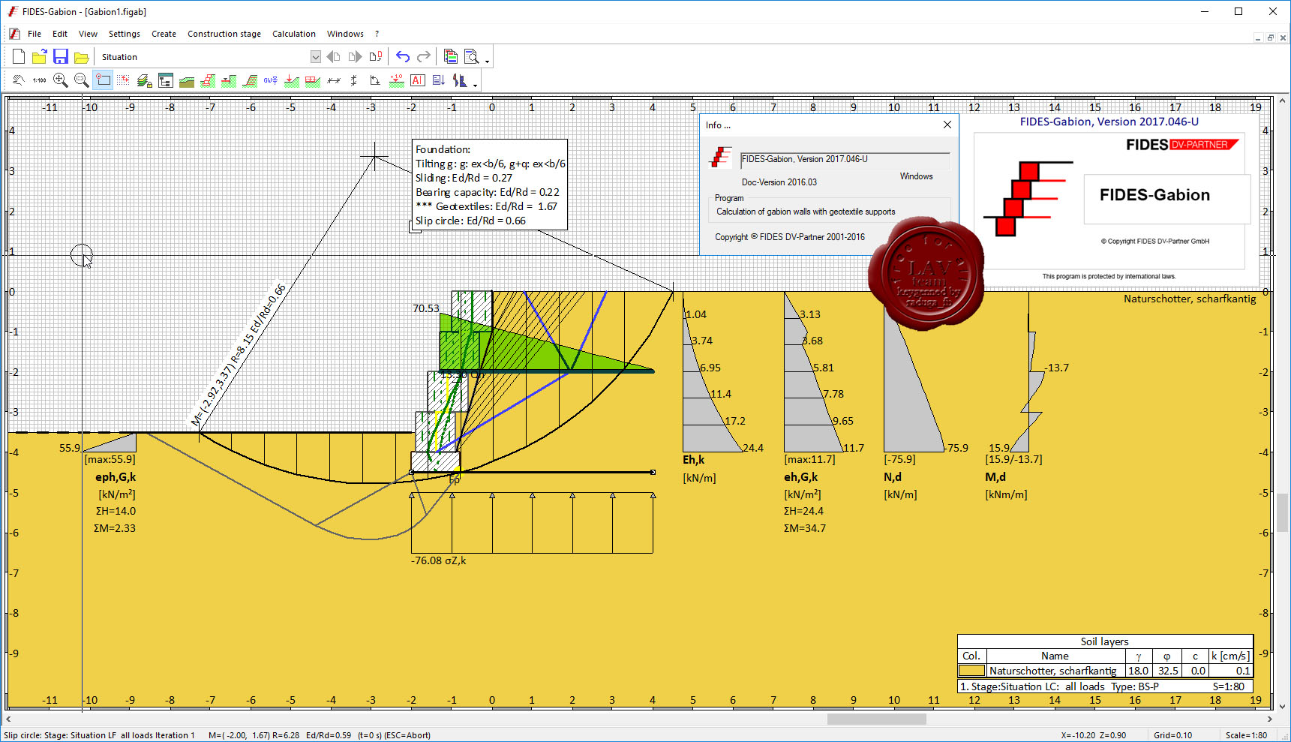
Task: Click the friction angle value 32.5
Action: click(1167, 671)
